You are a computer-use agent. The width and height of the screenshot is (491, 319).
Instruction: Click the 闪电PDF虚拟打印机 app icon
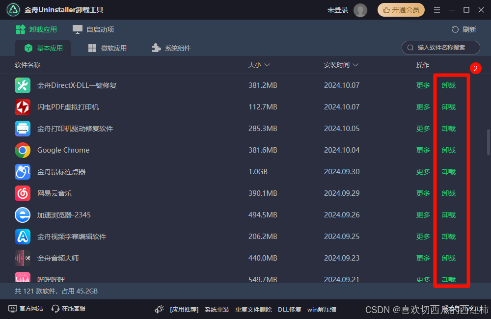[23, 107]
